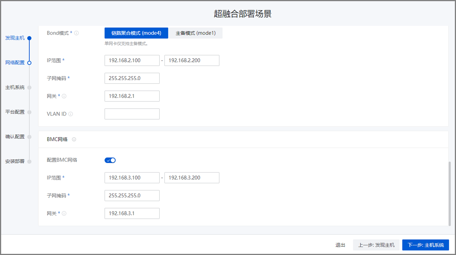Click the info icon next to VLAN ID

tap(71, 114)
